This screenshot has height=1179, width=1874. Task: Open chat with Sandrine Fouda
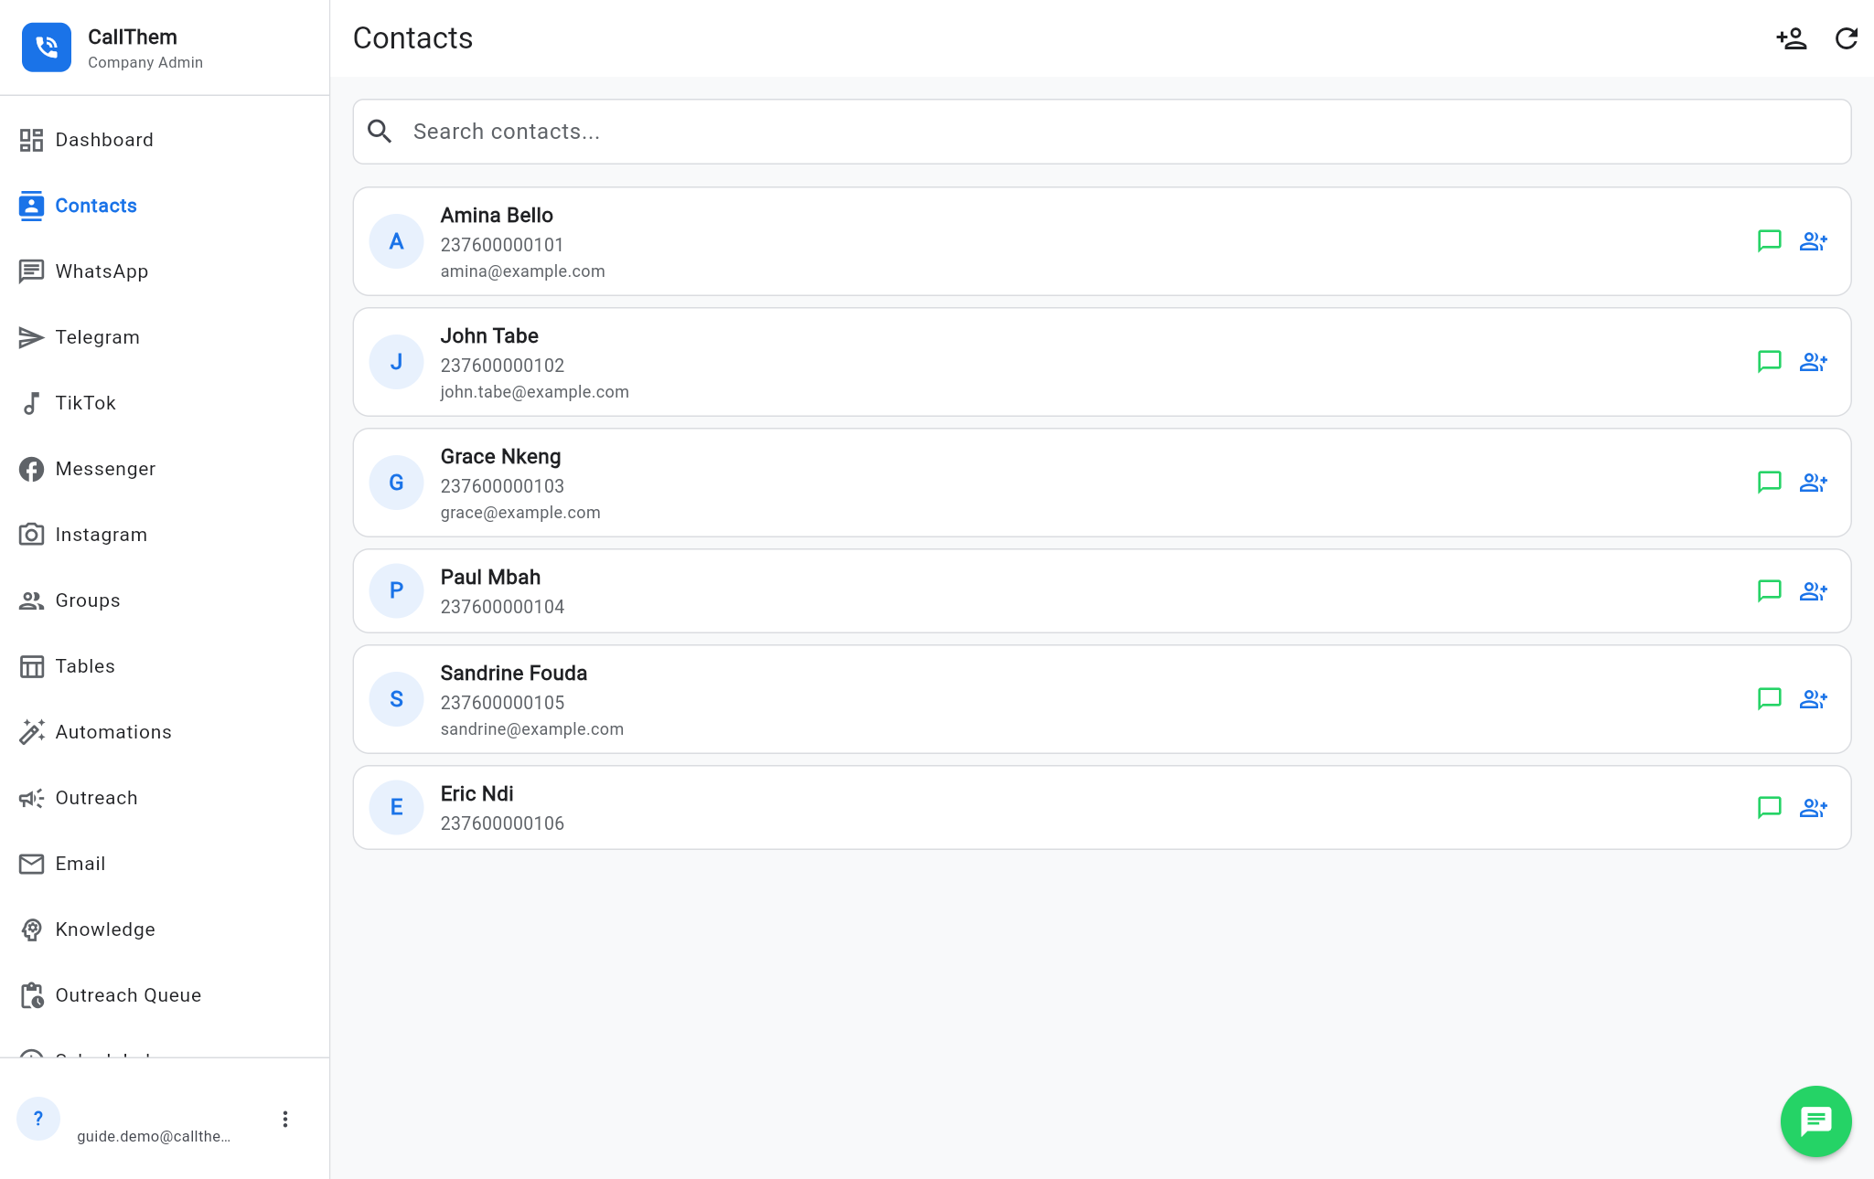coord(1769,699)
